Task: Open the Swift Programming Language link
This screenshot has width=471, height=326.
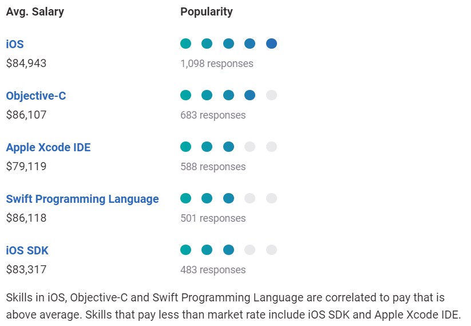Action: tap(82, 199)
